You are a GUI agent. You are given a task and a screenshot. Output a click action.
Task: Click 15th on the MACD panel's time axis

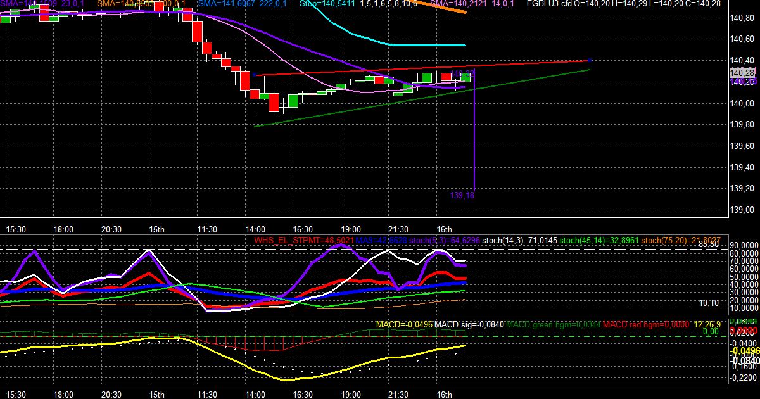157,394
